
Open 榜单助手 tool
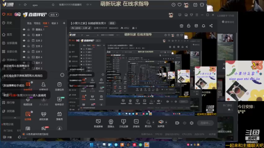59,101
